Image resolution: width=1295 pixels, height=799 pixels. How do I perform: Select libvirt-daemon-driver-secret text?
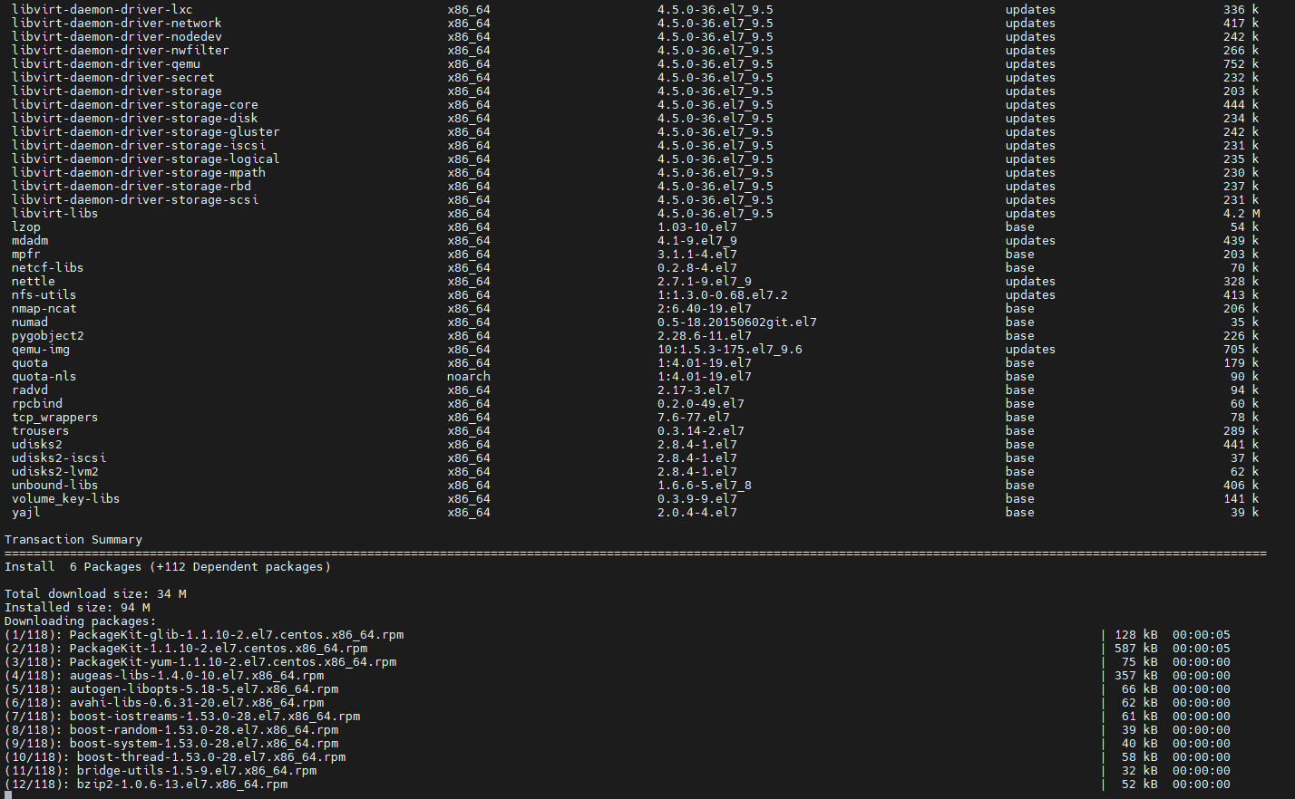[x=112, y=78]
